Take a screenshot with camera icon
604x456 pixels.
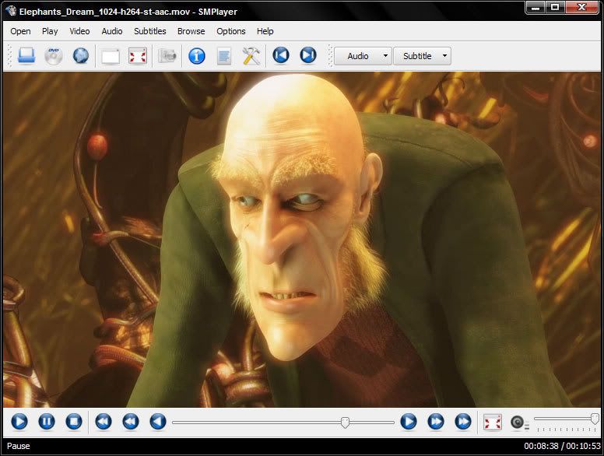click(x=167, y=56)
